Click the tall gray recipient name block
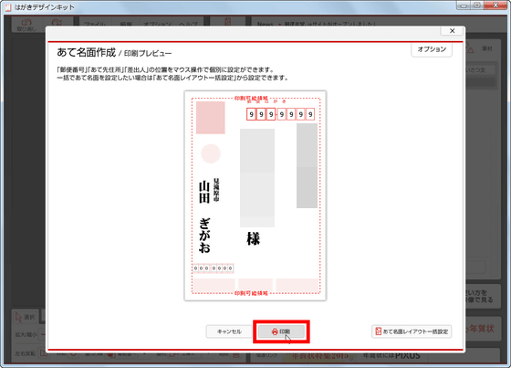 257,178
